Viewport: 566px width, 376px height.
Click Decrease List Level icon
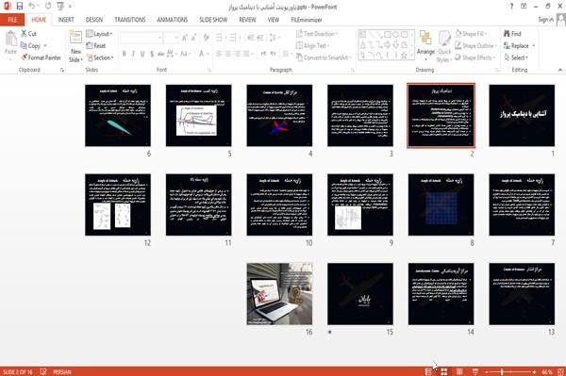(x=251, y=37)
